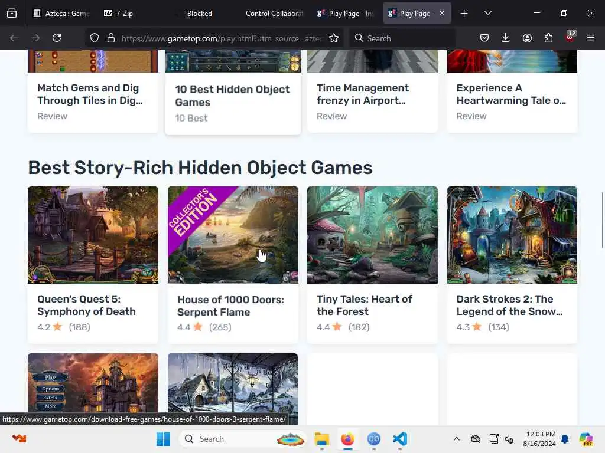Open Experience A Heartwarming Tale article
Viewport: 605px width, 453px height.
(511, 94)
